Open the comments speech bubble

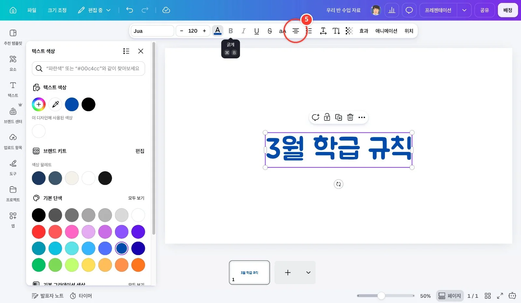pos(409,10)
